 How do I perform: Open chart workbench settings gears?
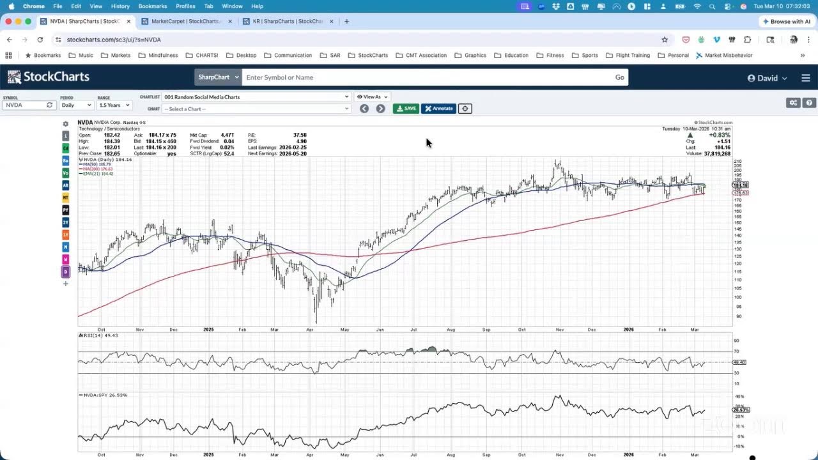[793, 102]
